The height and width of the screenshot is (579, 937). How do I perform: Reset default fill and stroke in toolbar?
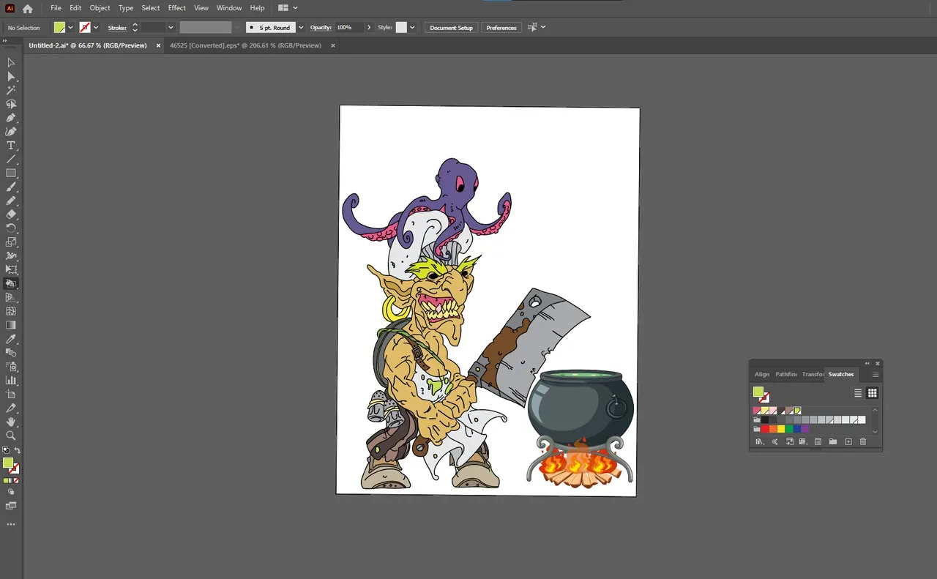coord(6,451)
